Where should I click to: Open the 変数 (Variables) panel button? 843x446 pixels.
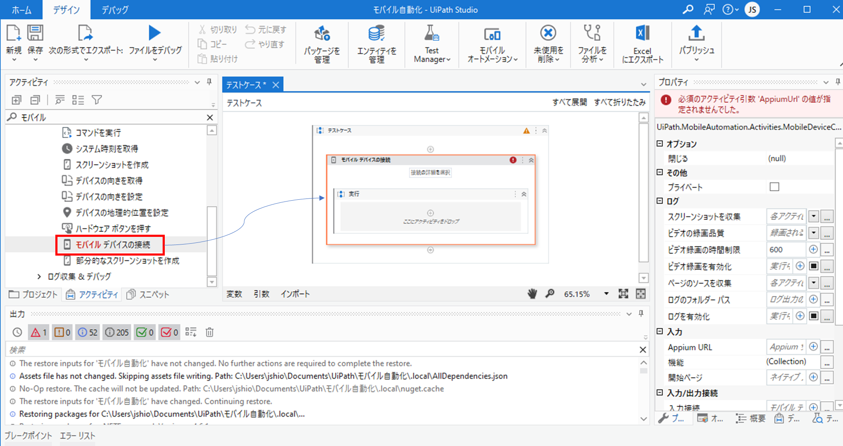(234, 294)
